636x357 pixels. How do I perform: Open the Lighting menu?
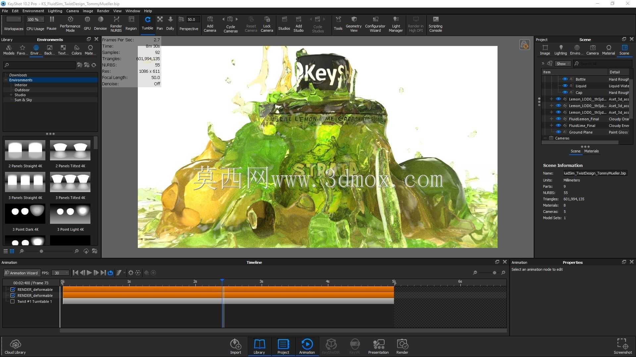[55, 11]
